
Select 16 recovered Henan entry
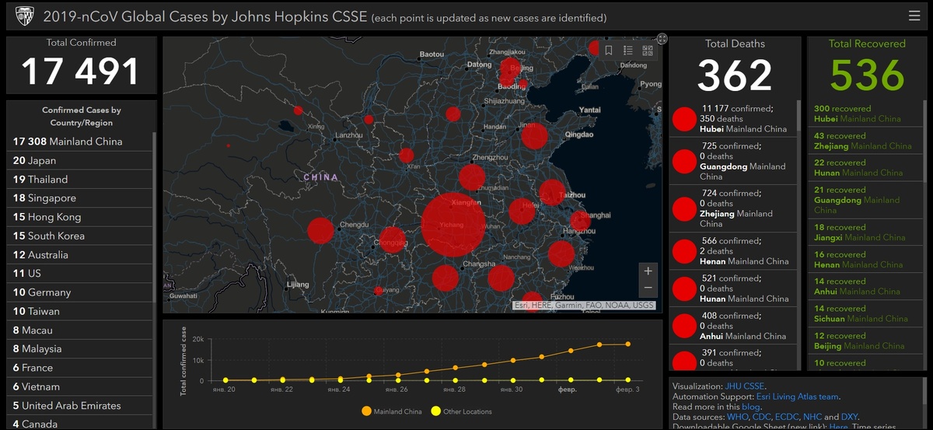pos(865,260)
